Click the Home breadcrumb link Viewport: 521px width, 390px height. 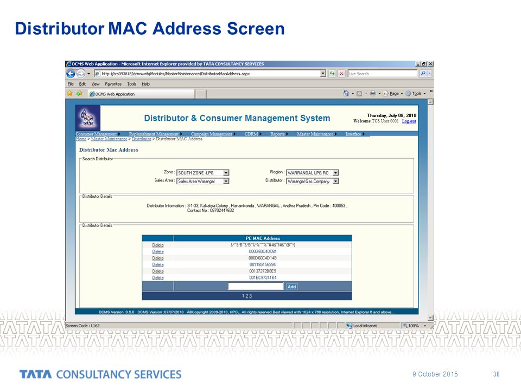(x=81, y=139)
